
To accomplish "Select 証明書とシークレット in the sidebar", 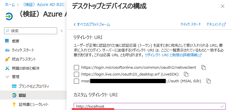I will 34,104.
